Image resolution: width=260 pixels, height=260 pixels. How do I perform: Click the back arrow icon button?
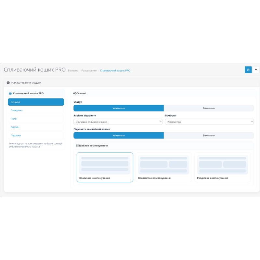[256, 70]
